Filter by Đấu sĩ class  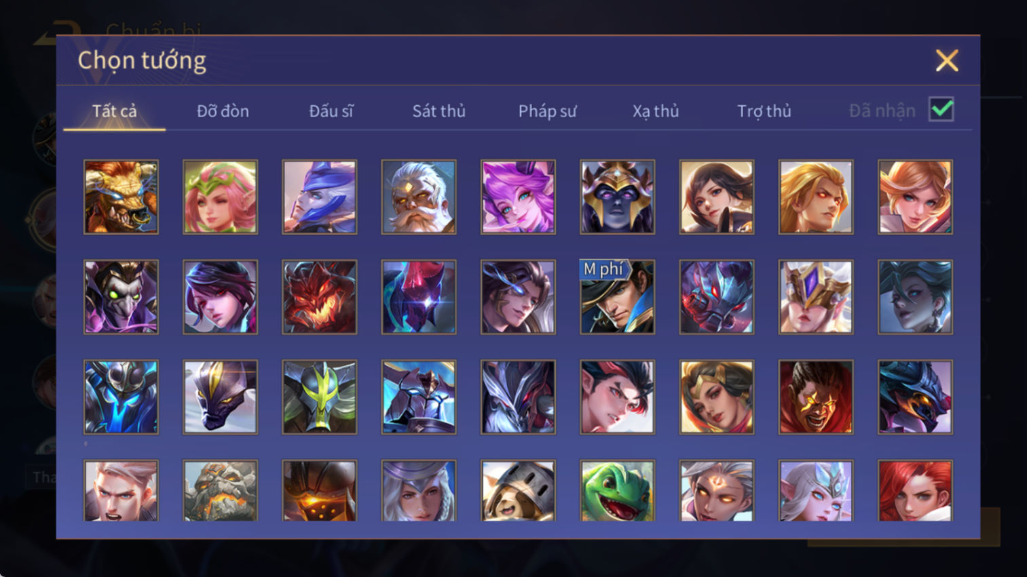point(331,111)
